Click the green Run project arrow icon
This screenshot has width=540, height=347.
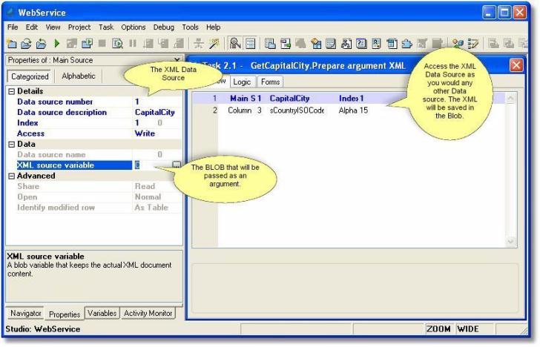tap(57, 44)
